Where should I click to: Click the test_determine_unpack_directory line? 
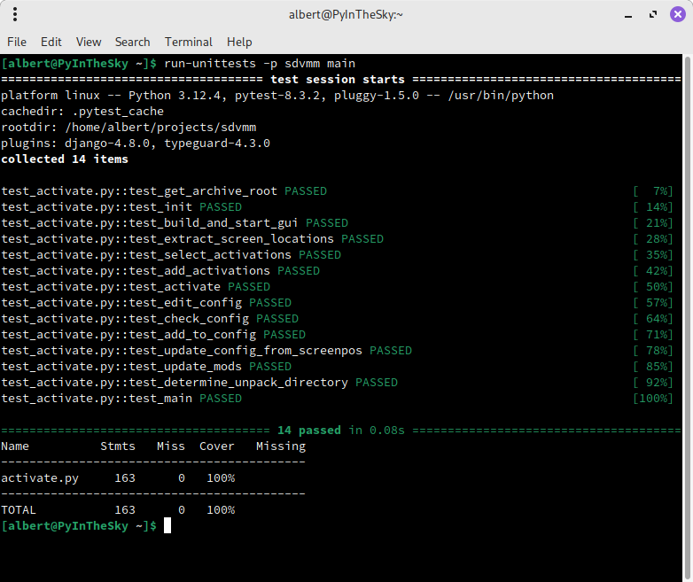click(199, 383)
